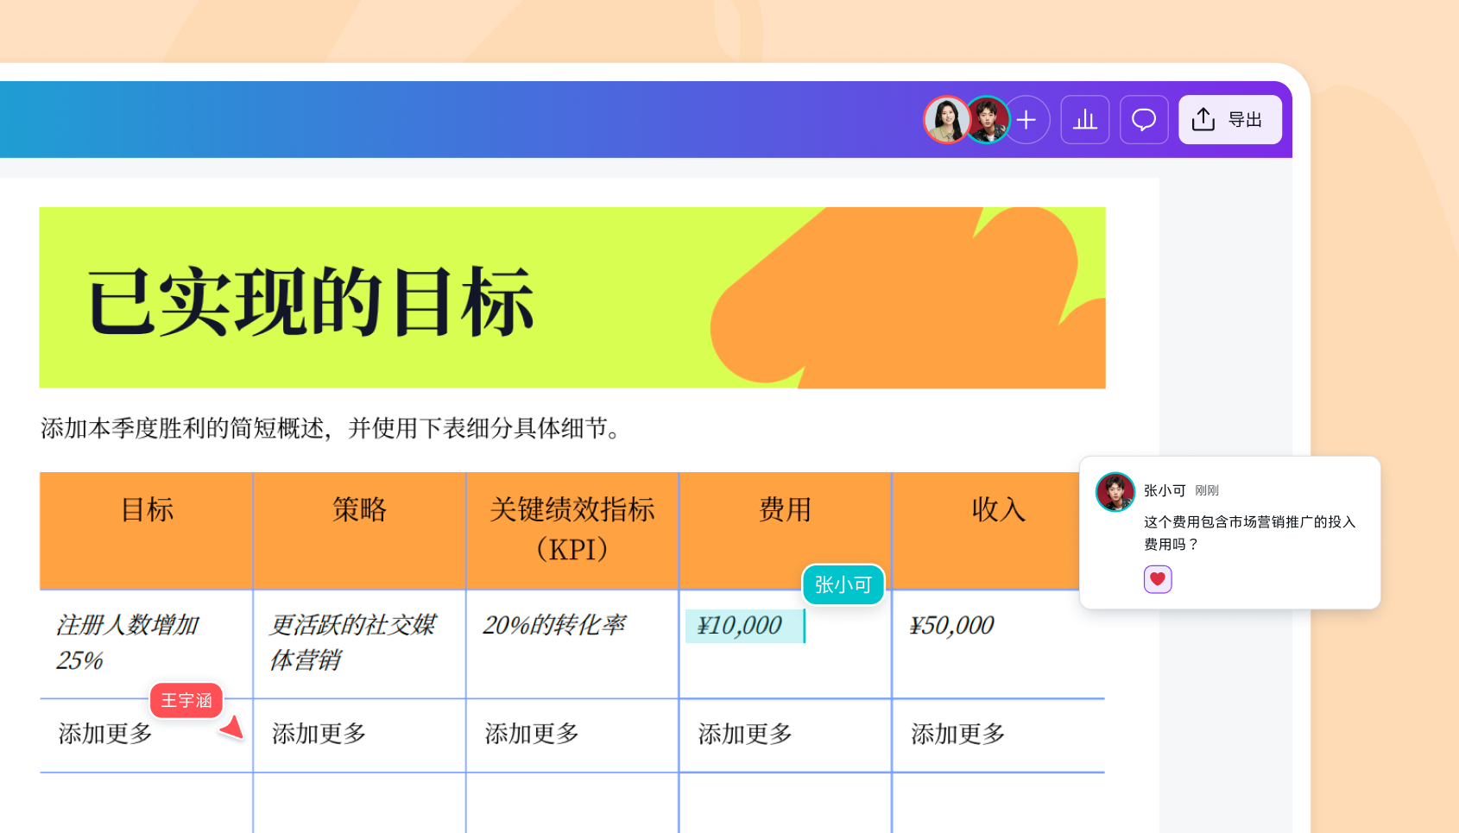The image size is (1459, 833).
Task: Open comments via speech bubble icon
Action: pos(1144,120)
